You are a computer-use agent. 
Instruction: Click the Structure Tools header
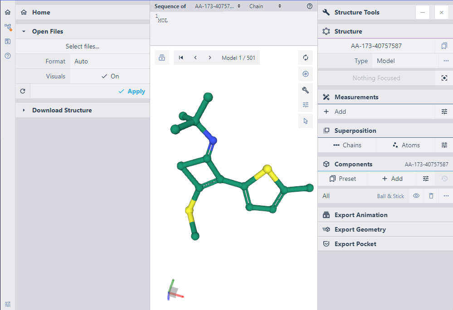pos(357,12)
